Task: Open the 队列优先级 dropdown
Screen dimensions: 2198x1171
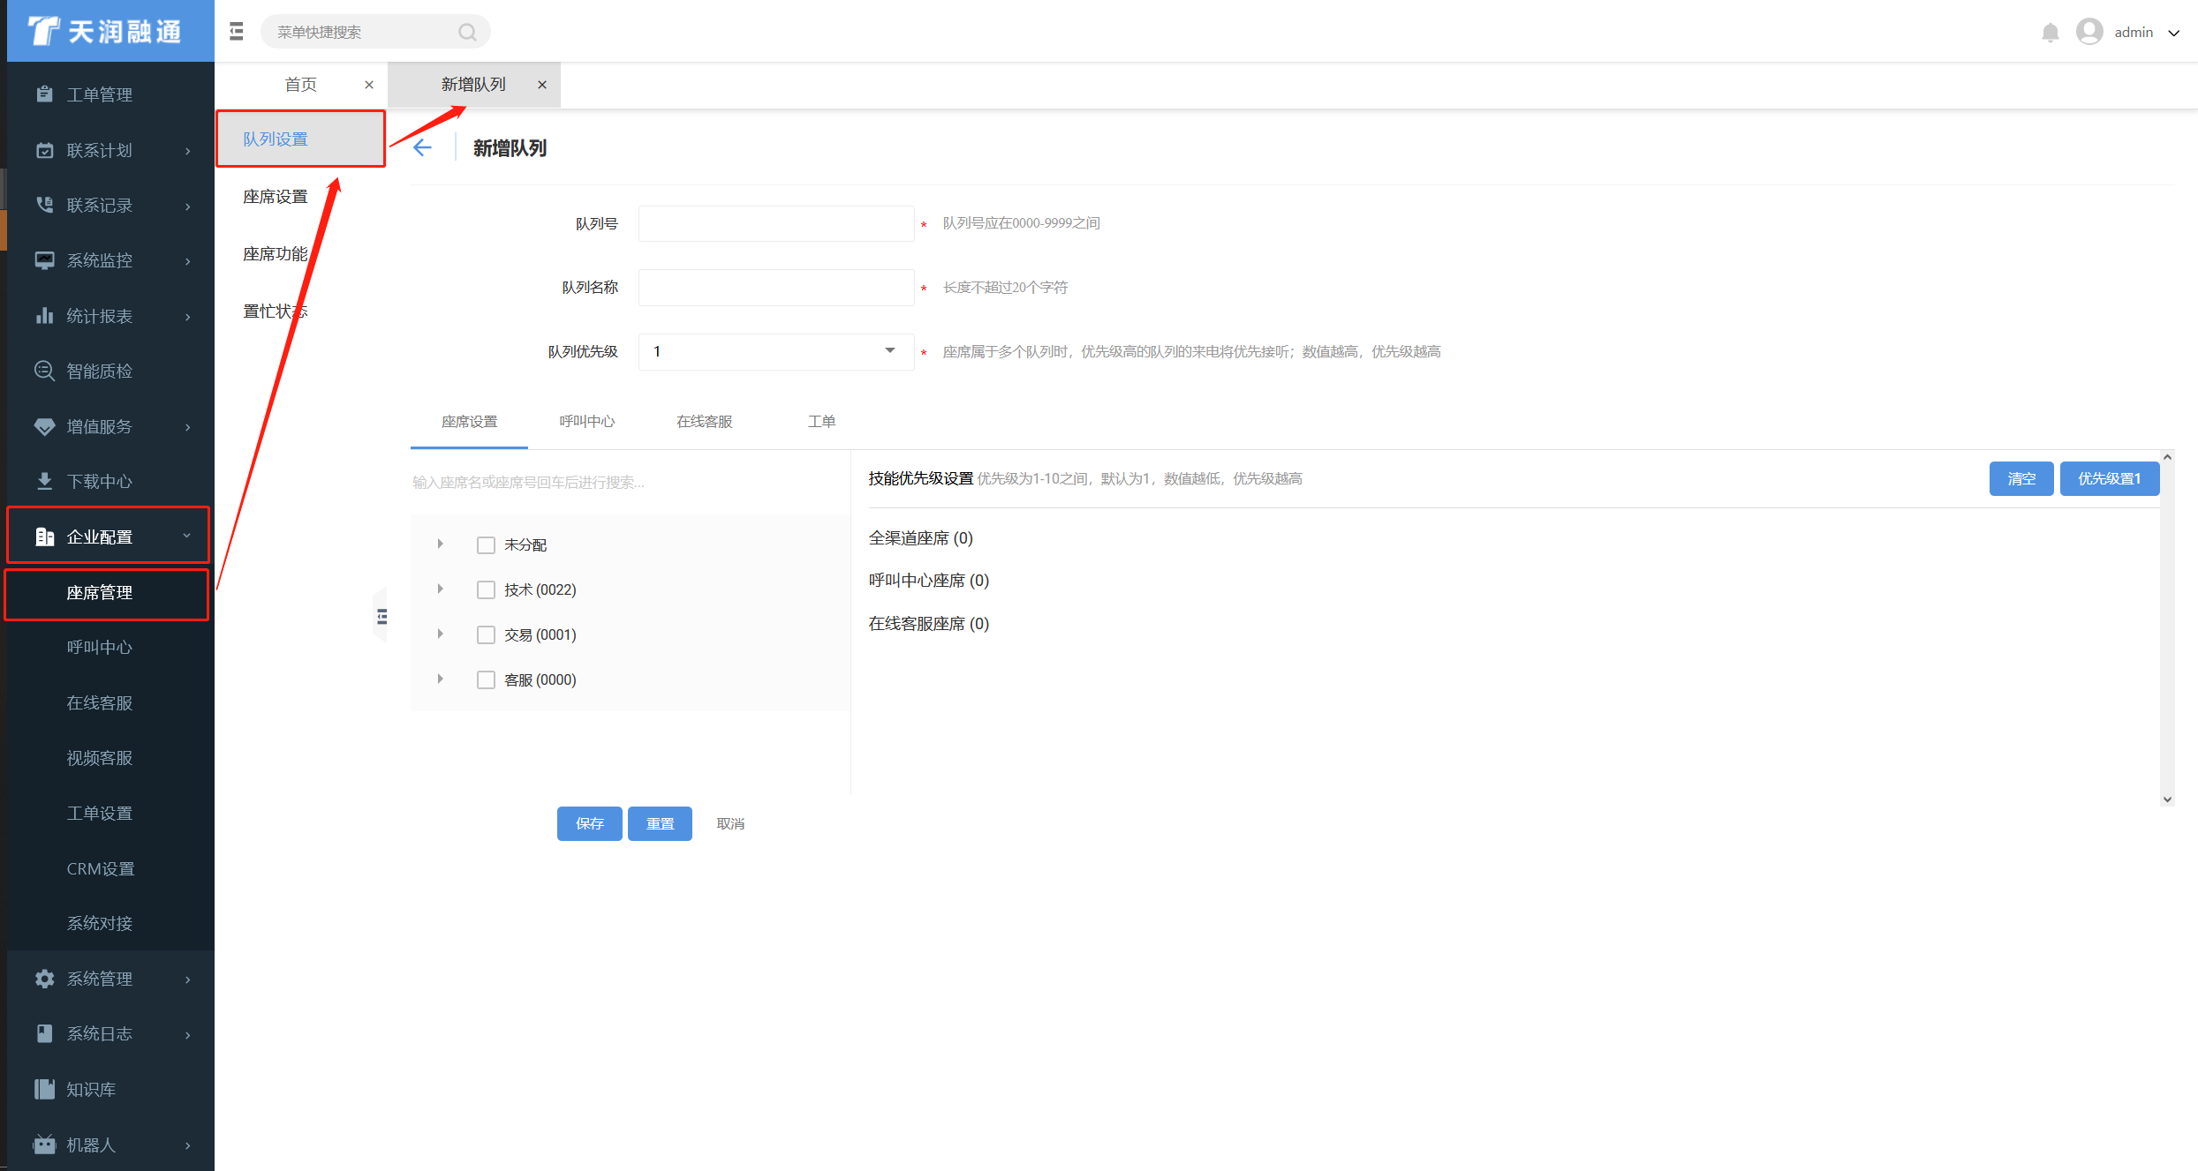Action: 775,351
